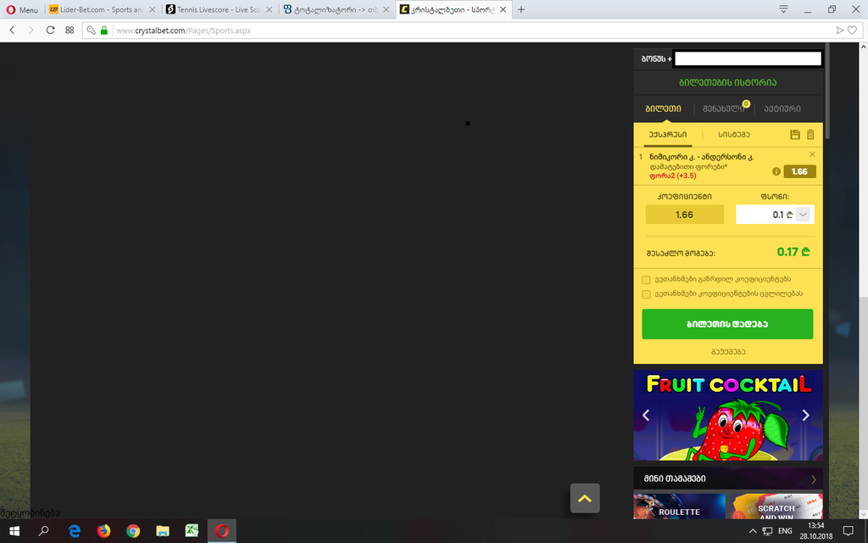Place the bet with ბილეთის დადება button

point(727,324)
